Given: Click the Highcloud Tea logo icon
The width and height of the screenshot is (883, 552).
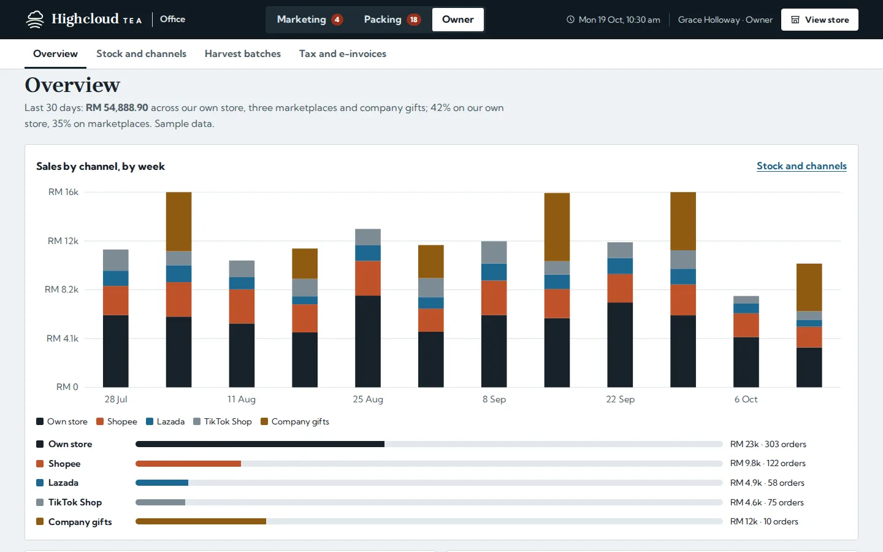Looking at the screenshot, I should coord(35,20).
